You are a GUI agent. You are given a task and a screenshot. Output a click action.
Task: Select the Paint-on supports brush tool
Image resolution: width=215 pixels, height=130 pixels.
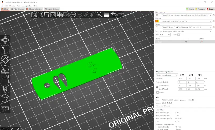[x=5, y=88]
